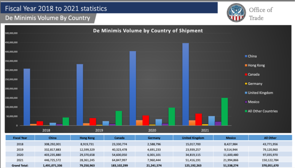Click the orange Hong Kong legend marker
The height and width of the screenshot is (168, 295).
246,65
